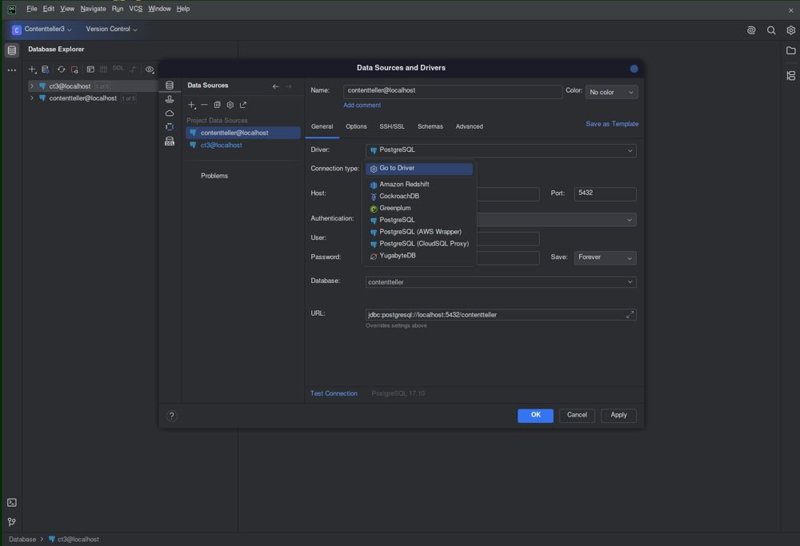Open More tool windows ellipsis in the left stripe
Viewport: 800px width, 546px height.
(x=12, y=70)
